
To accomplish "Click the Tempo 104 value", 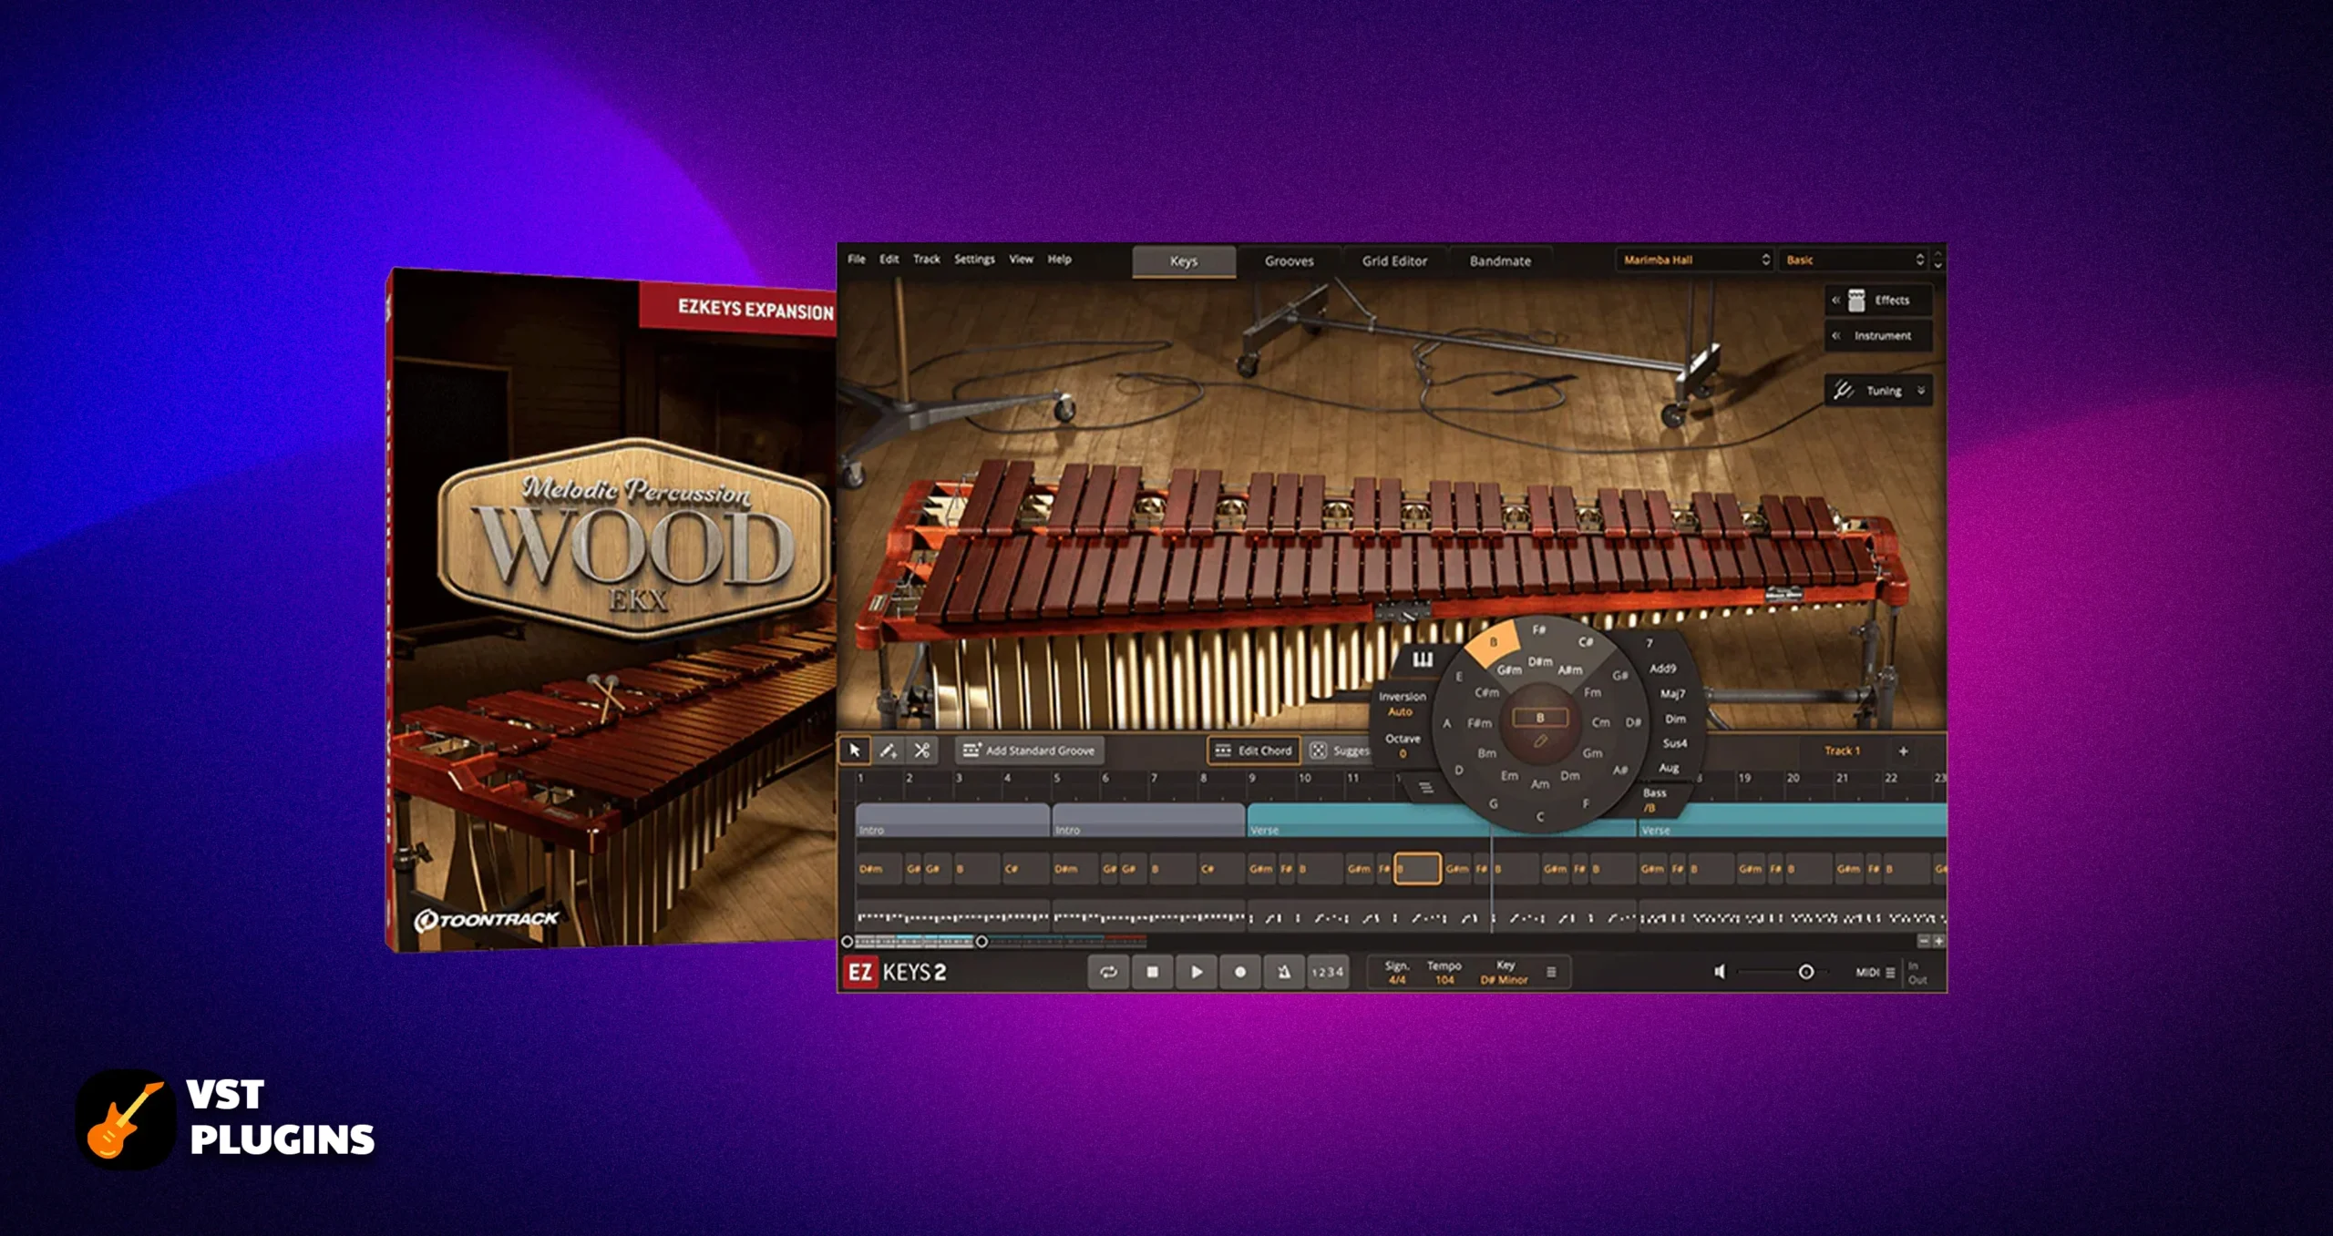I will click(1444, 980).
